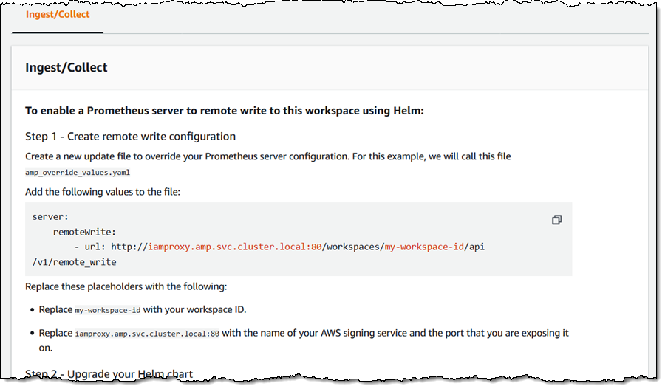Click the "/v1/remote_write" line in the code
The width and height of the screenshot is (665, 389).
click(x=75, y=261)
